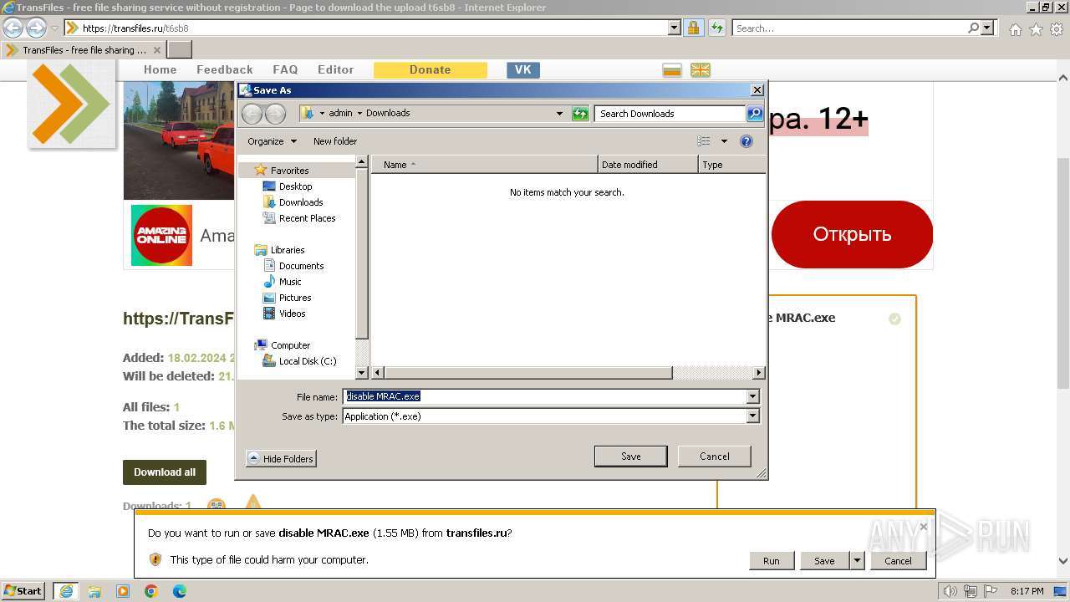Screen dimensions: 1070x602
Task: Click the Forward arrow in Save As dialog
Action: coord(275,114)
